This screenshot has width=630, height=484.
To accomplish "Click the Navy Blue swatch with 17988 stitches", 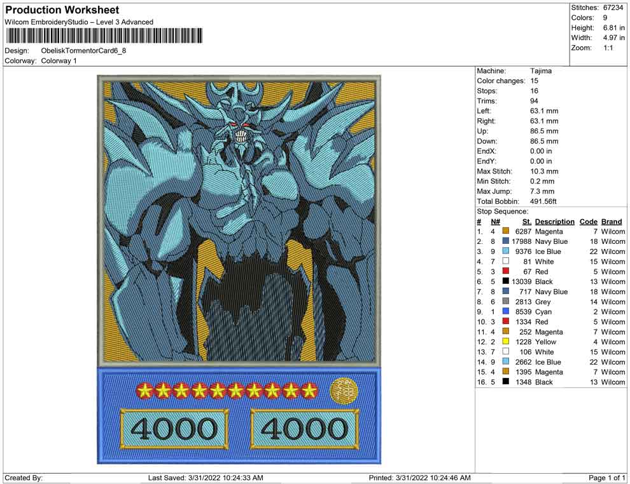I will click(506, 241).
